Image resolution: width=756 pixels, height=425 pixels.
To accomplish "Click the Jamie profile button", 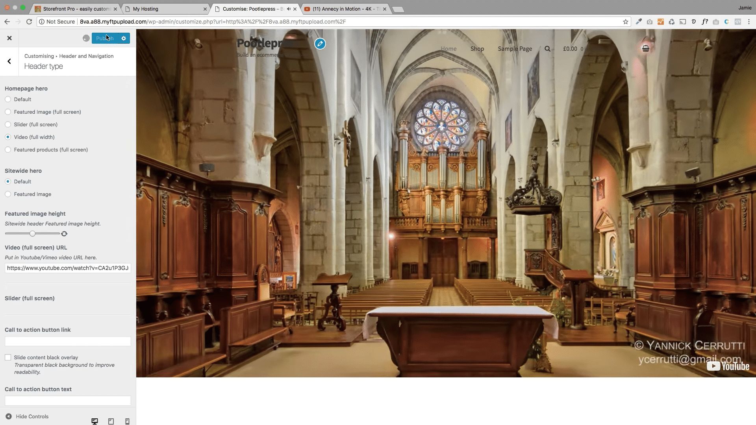I will point(745,7).
